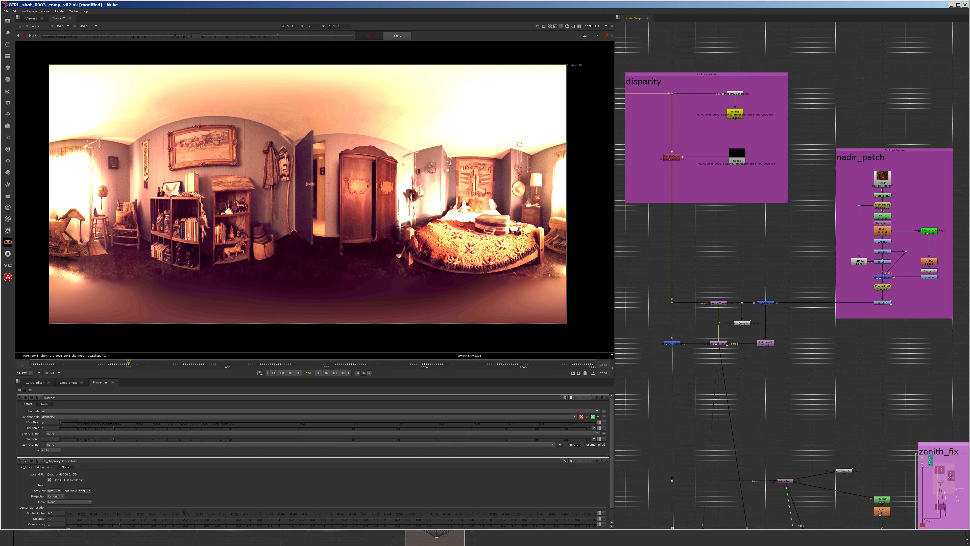Viewport: 970px width, 546px height.
Task: Open the VC plugins toolbar icon
Action: pyautogui.click(x=8, y=265)
